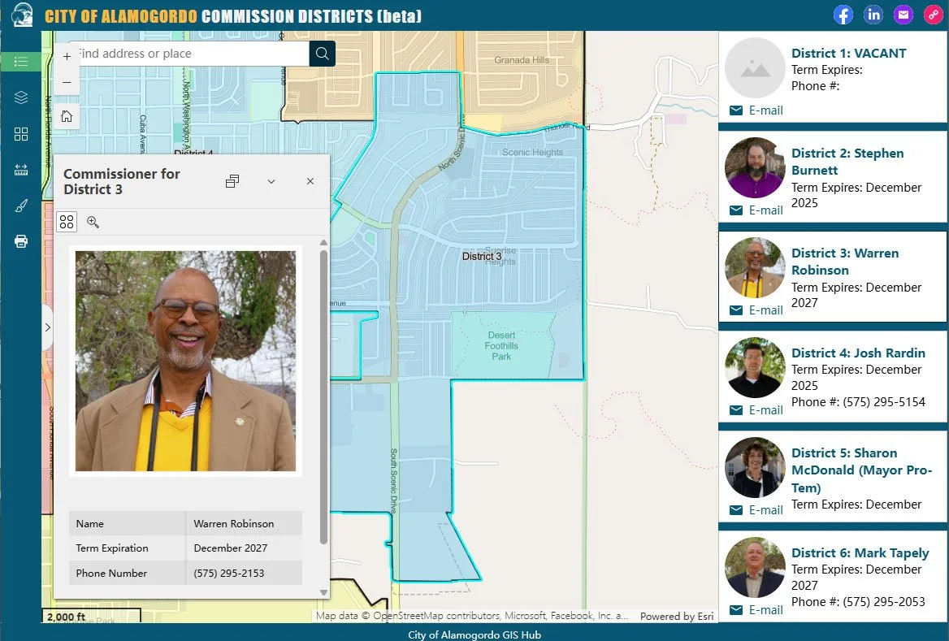Screen dimensions: 949x641
Task: Click the large Warren Robinson popup photo
Action: [186, 362]
